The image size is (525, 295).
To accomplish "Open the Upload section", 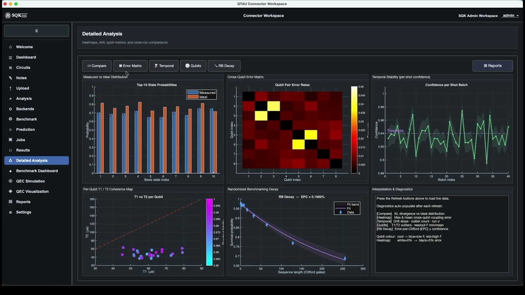I will click(x=37, y=88).
